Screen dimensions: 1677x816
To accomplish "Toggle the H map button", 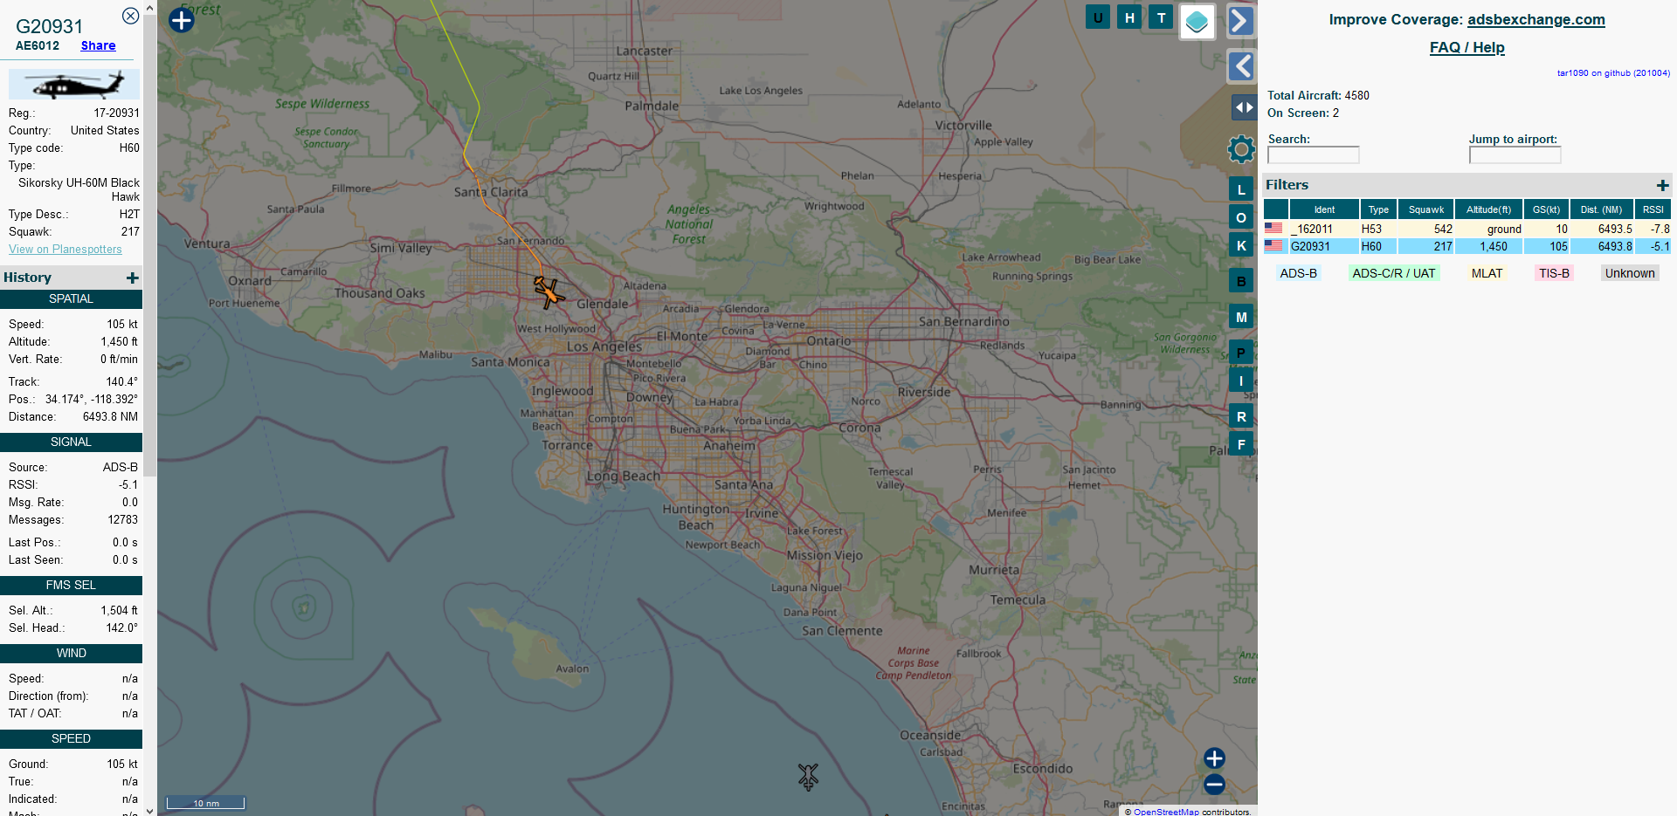I will 1129,17.
